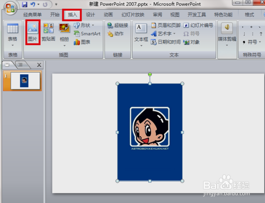
Task: Select the 插入 ribbon tab
Action: click(x=72, y=15)
